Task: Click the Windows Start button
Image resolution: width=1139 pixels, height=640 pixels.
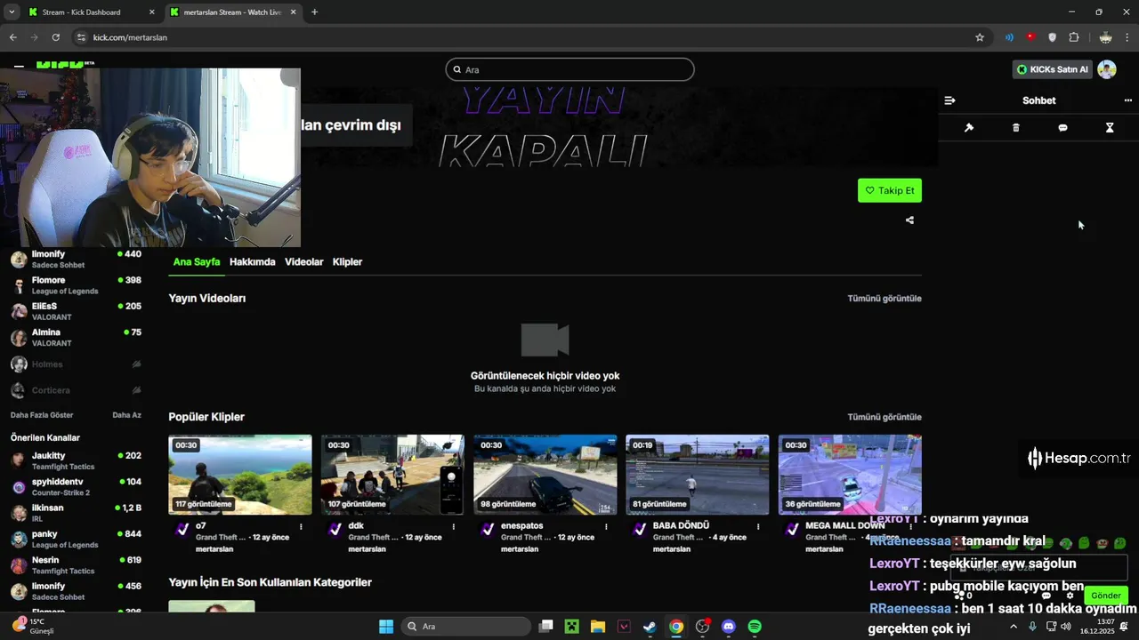Action: click(386, 627)
